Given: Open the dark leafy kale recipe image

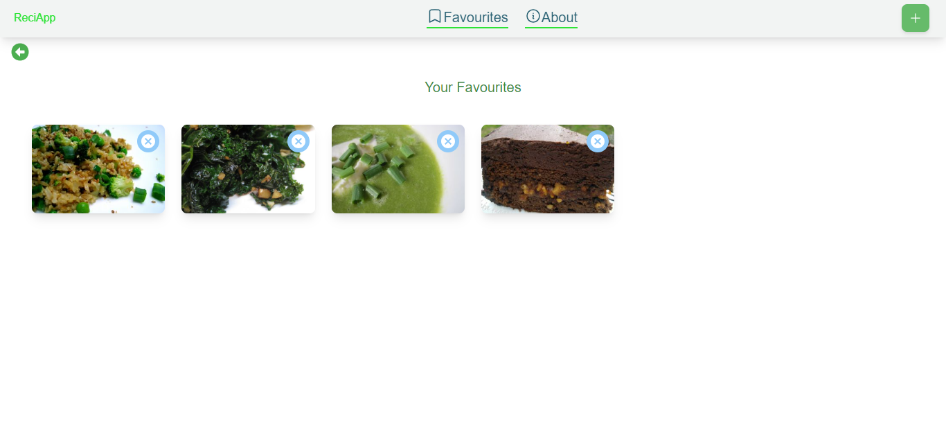Looking at the screenshot, I should 248,169.
